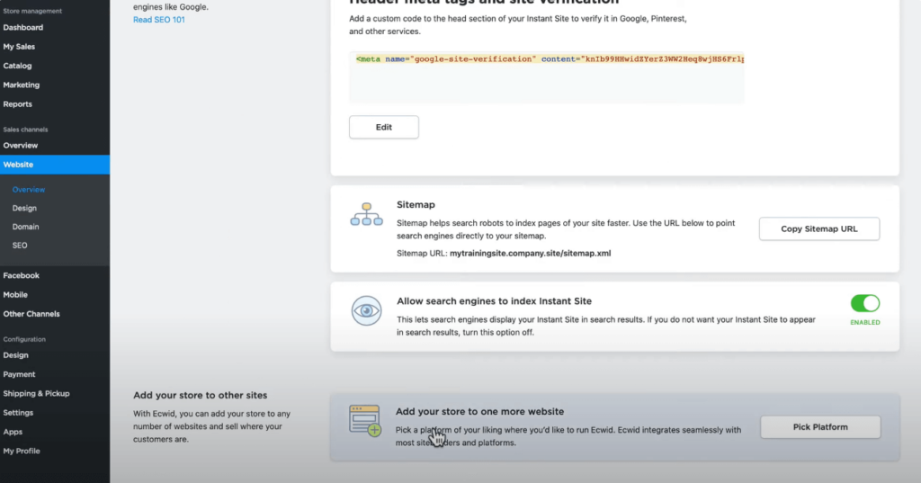Go to Catalog
The width and height of the screenshot is (921, 483).
18,66
